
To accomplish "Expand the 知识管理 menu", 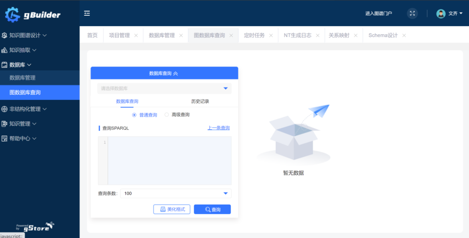I will click(x=34, y=124).
